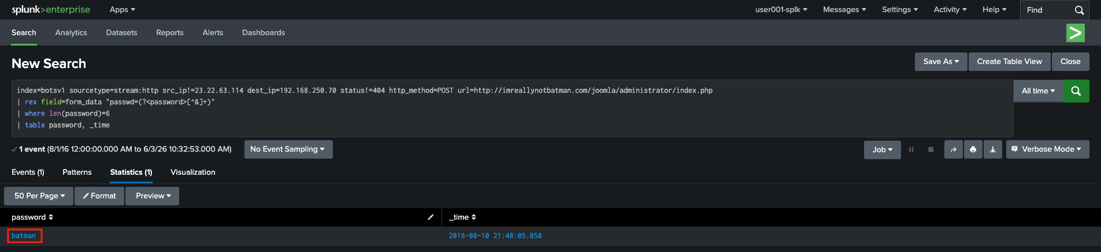1101x252 pixels.
Task: Click inside the search query editor
Action: click(512, 108)
